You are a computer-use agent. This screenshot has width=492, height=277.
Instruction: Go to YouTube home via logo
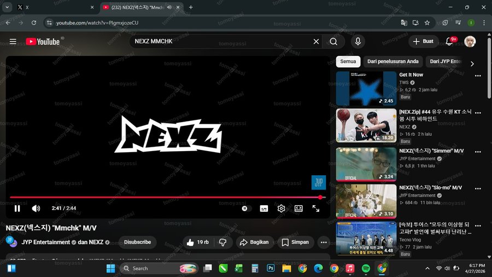tap(43, 42)
